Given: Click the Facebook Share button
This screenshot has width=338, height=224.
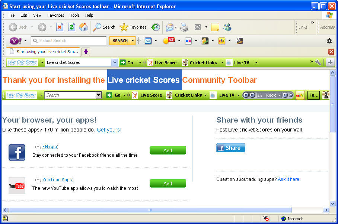Looking at the screenshot, I should [x=230, y=147].
